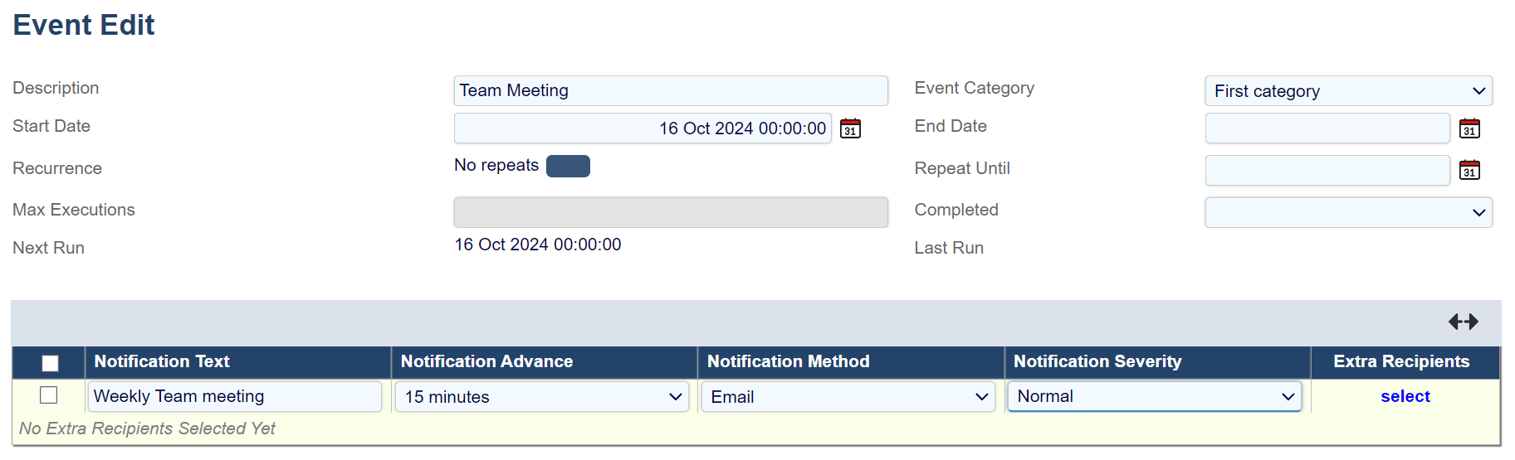Screen dimensions: 1515x460
Task: Expand the Event Category dropdown
Action: [x=1348, y=91]
